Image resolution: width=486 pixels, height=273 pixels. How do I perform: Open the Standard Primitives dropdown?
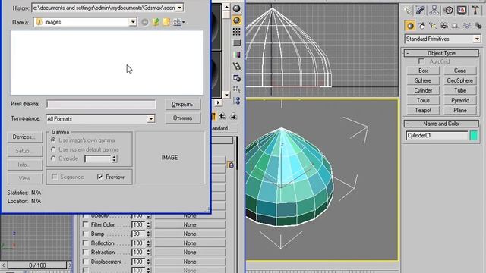click(477, 39)
